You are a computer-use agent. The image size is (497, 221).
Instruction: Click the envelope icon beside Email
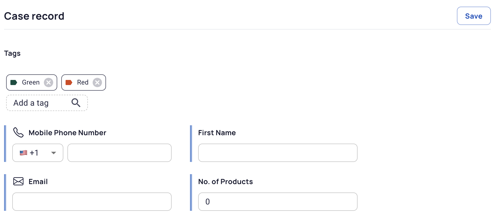(18, 181)
